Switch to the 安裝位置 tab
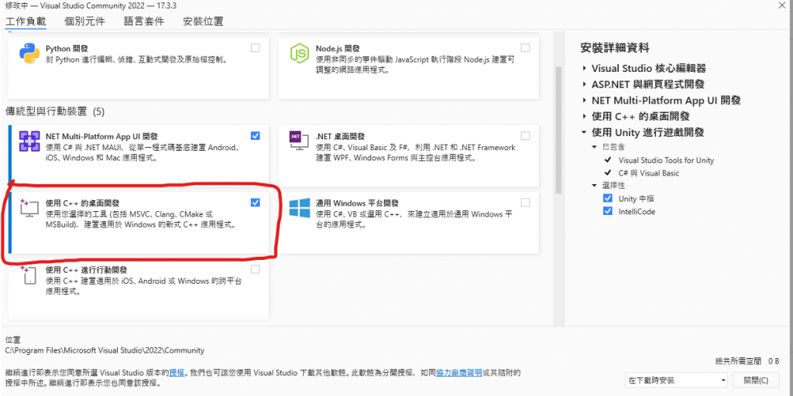Image resolution: width=793 pixels, height=396 pixels. 204,22
